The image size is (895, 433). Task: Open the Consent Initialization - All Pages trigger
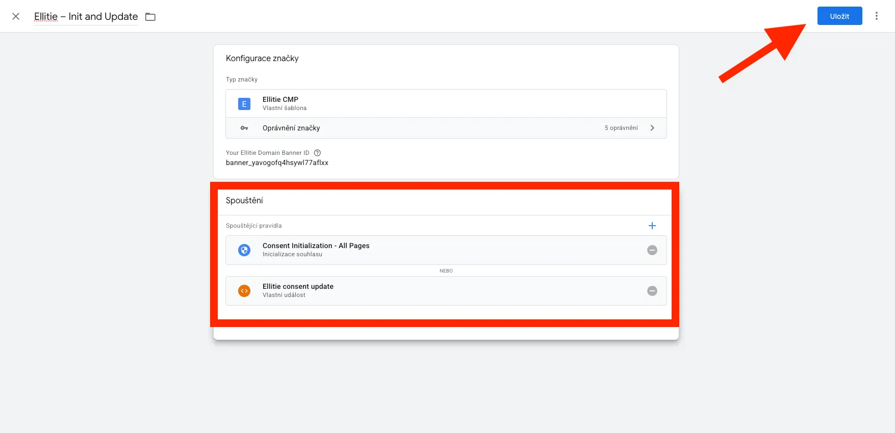click(x=446, y=250)
